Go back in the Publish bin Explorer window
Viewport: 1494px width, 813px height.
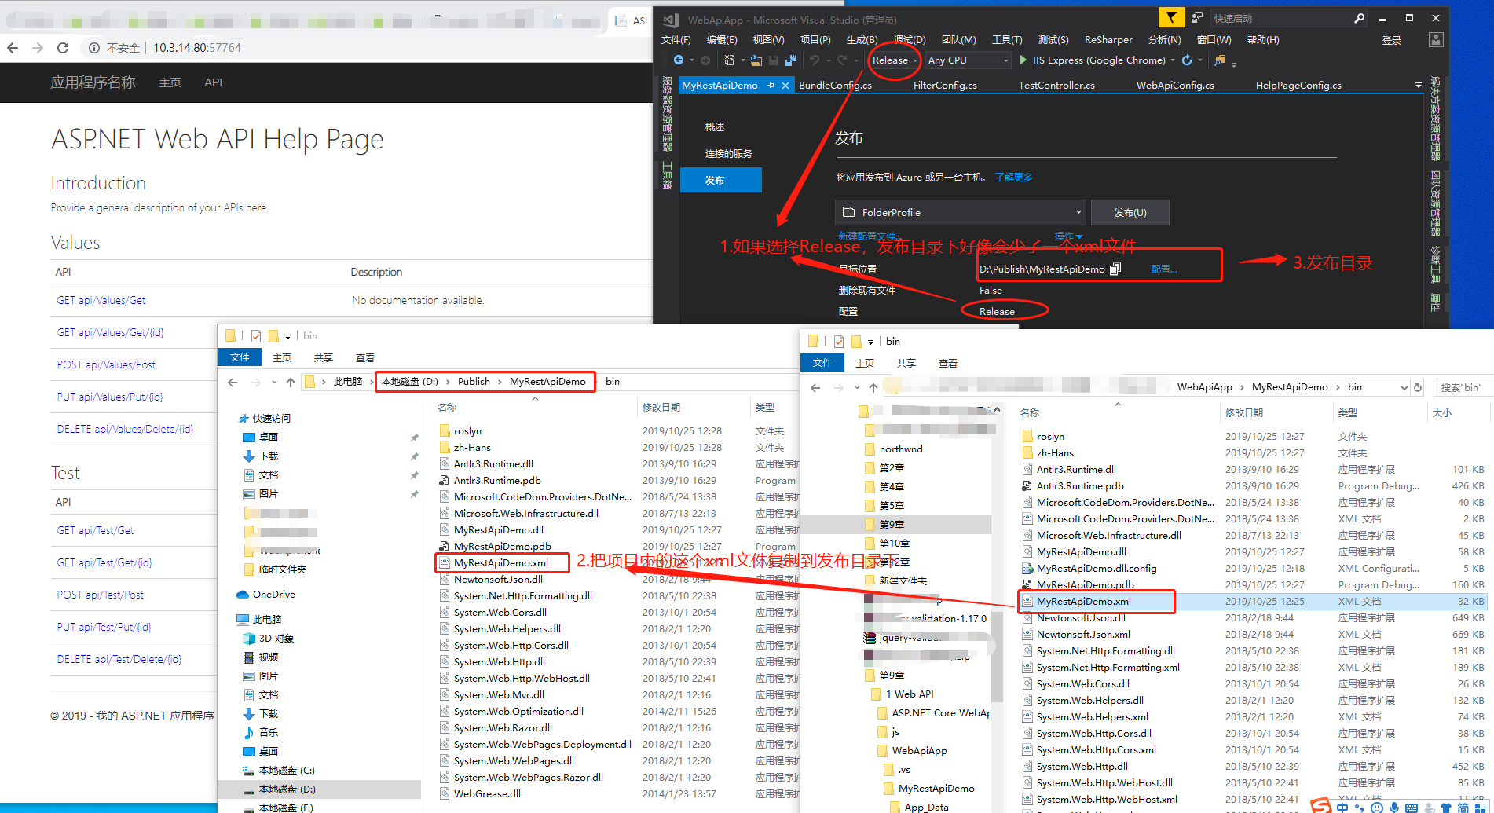tap(233, 382)
